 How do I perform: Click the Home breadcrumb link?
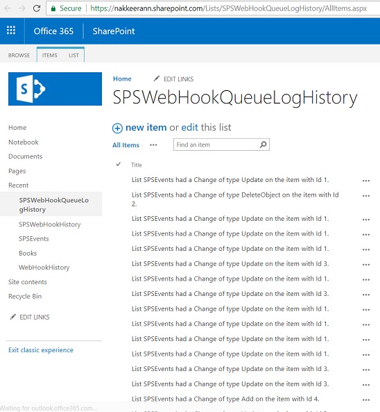point(122,79)
